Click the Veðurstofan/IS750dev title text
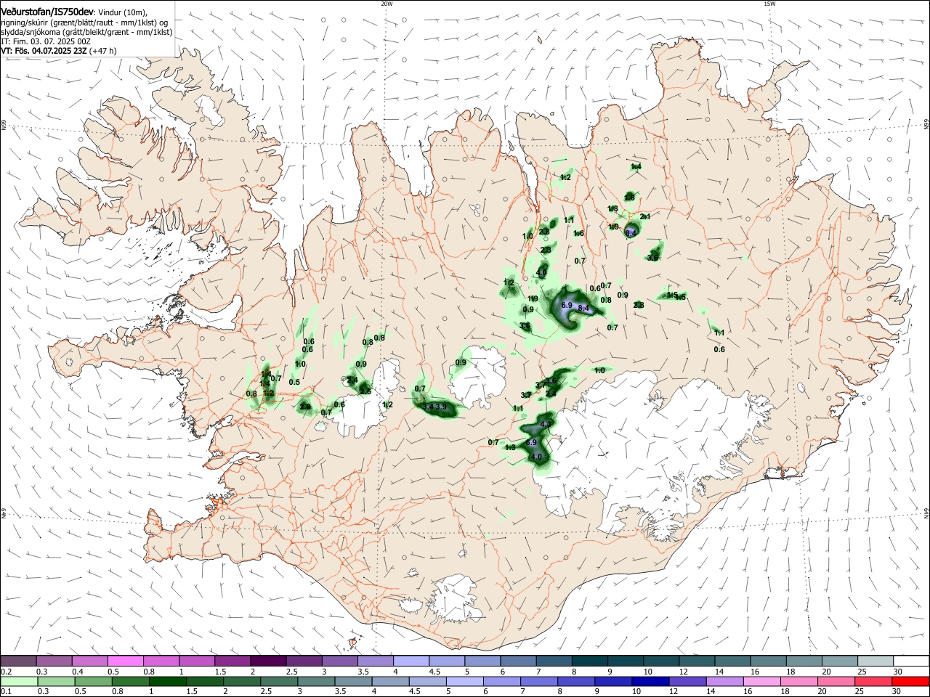930x697 pixels. [47, 11]
